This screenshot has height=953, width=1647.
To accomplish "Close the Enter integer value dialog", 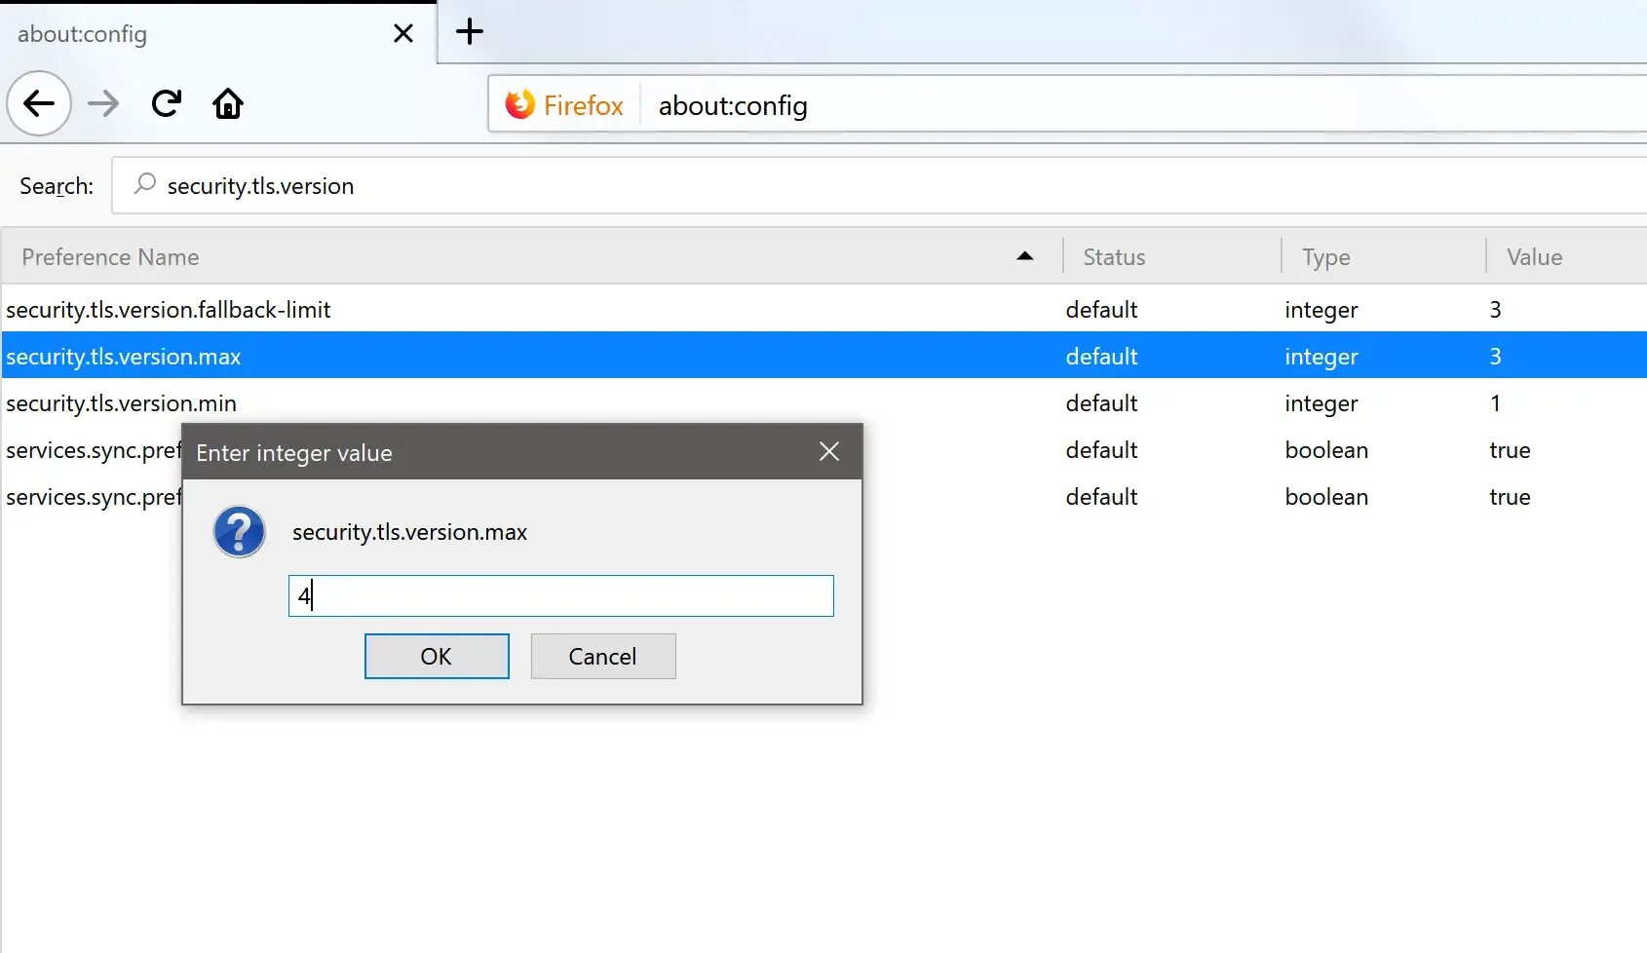I will point(829,451).
